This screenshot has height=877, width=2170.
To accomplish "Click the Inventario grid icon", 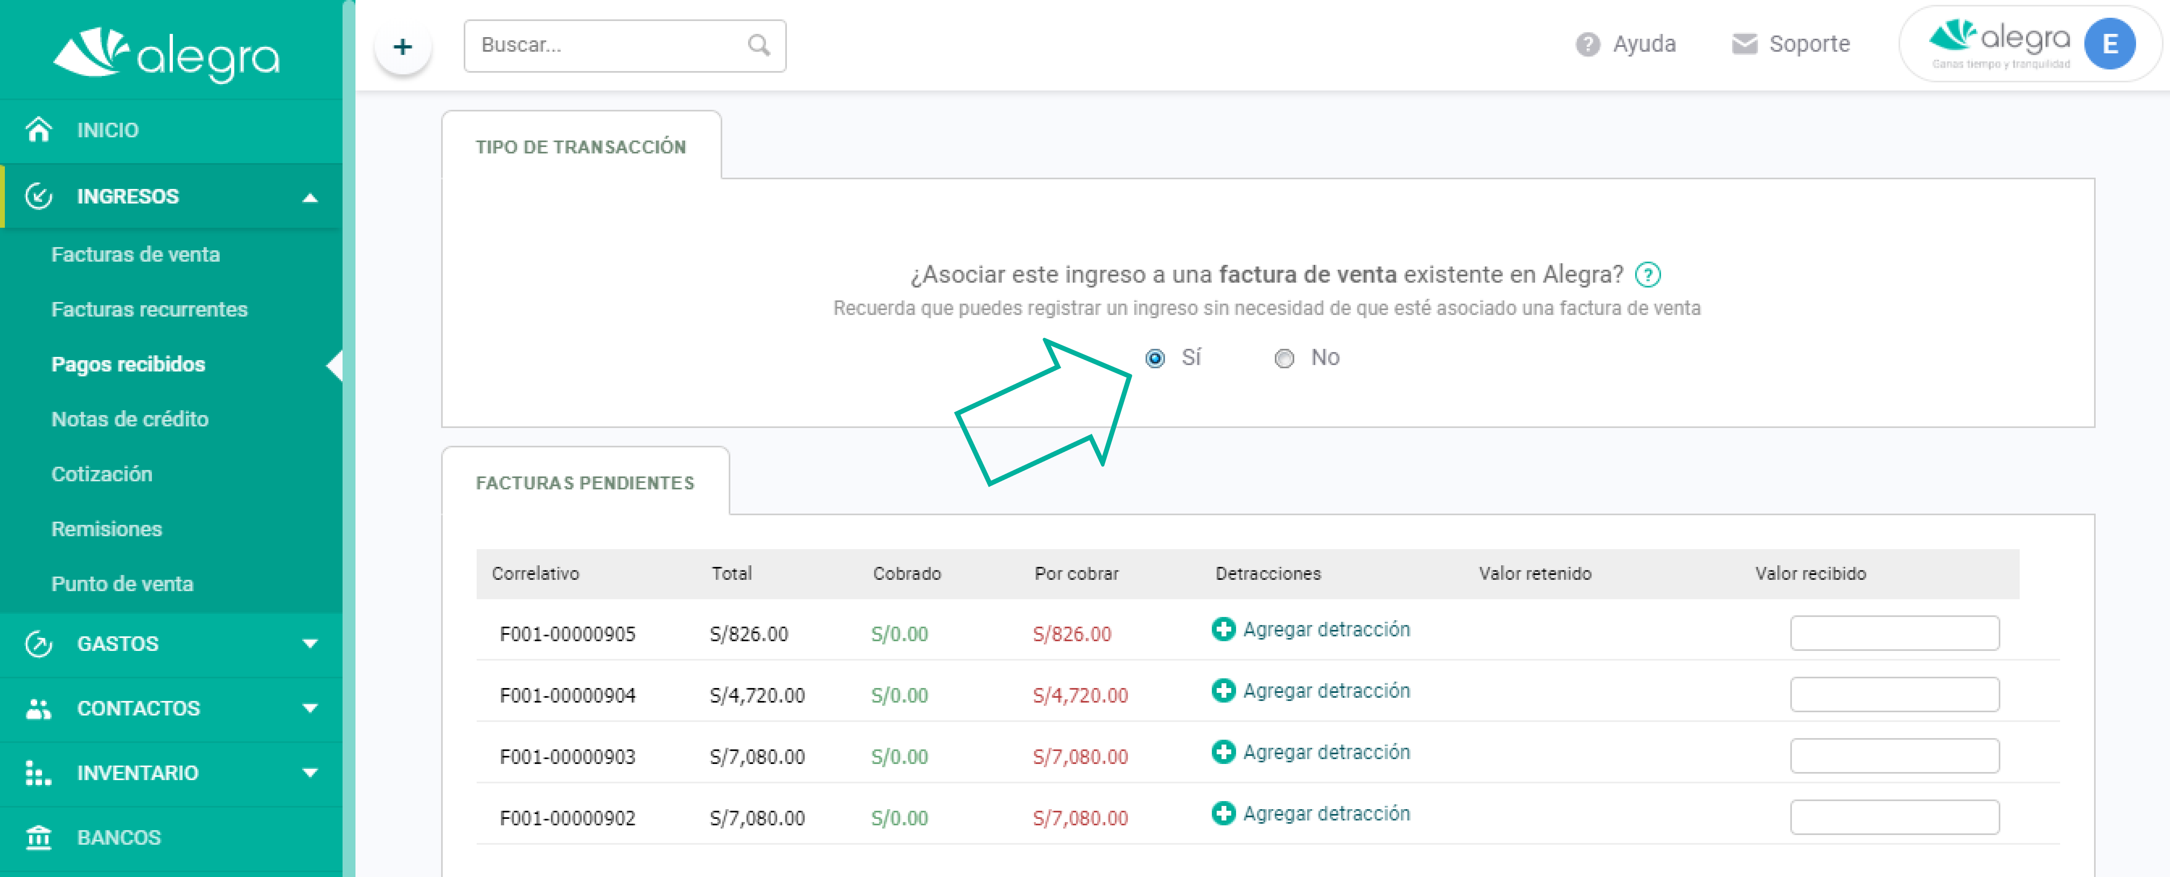I will [x=39, y=773].
